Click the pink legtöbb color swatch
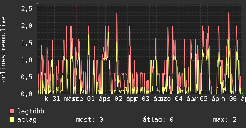 click(12, 111)
